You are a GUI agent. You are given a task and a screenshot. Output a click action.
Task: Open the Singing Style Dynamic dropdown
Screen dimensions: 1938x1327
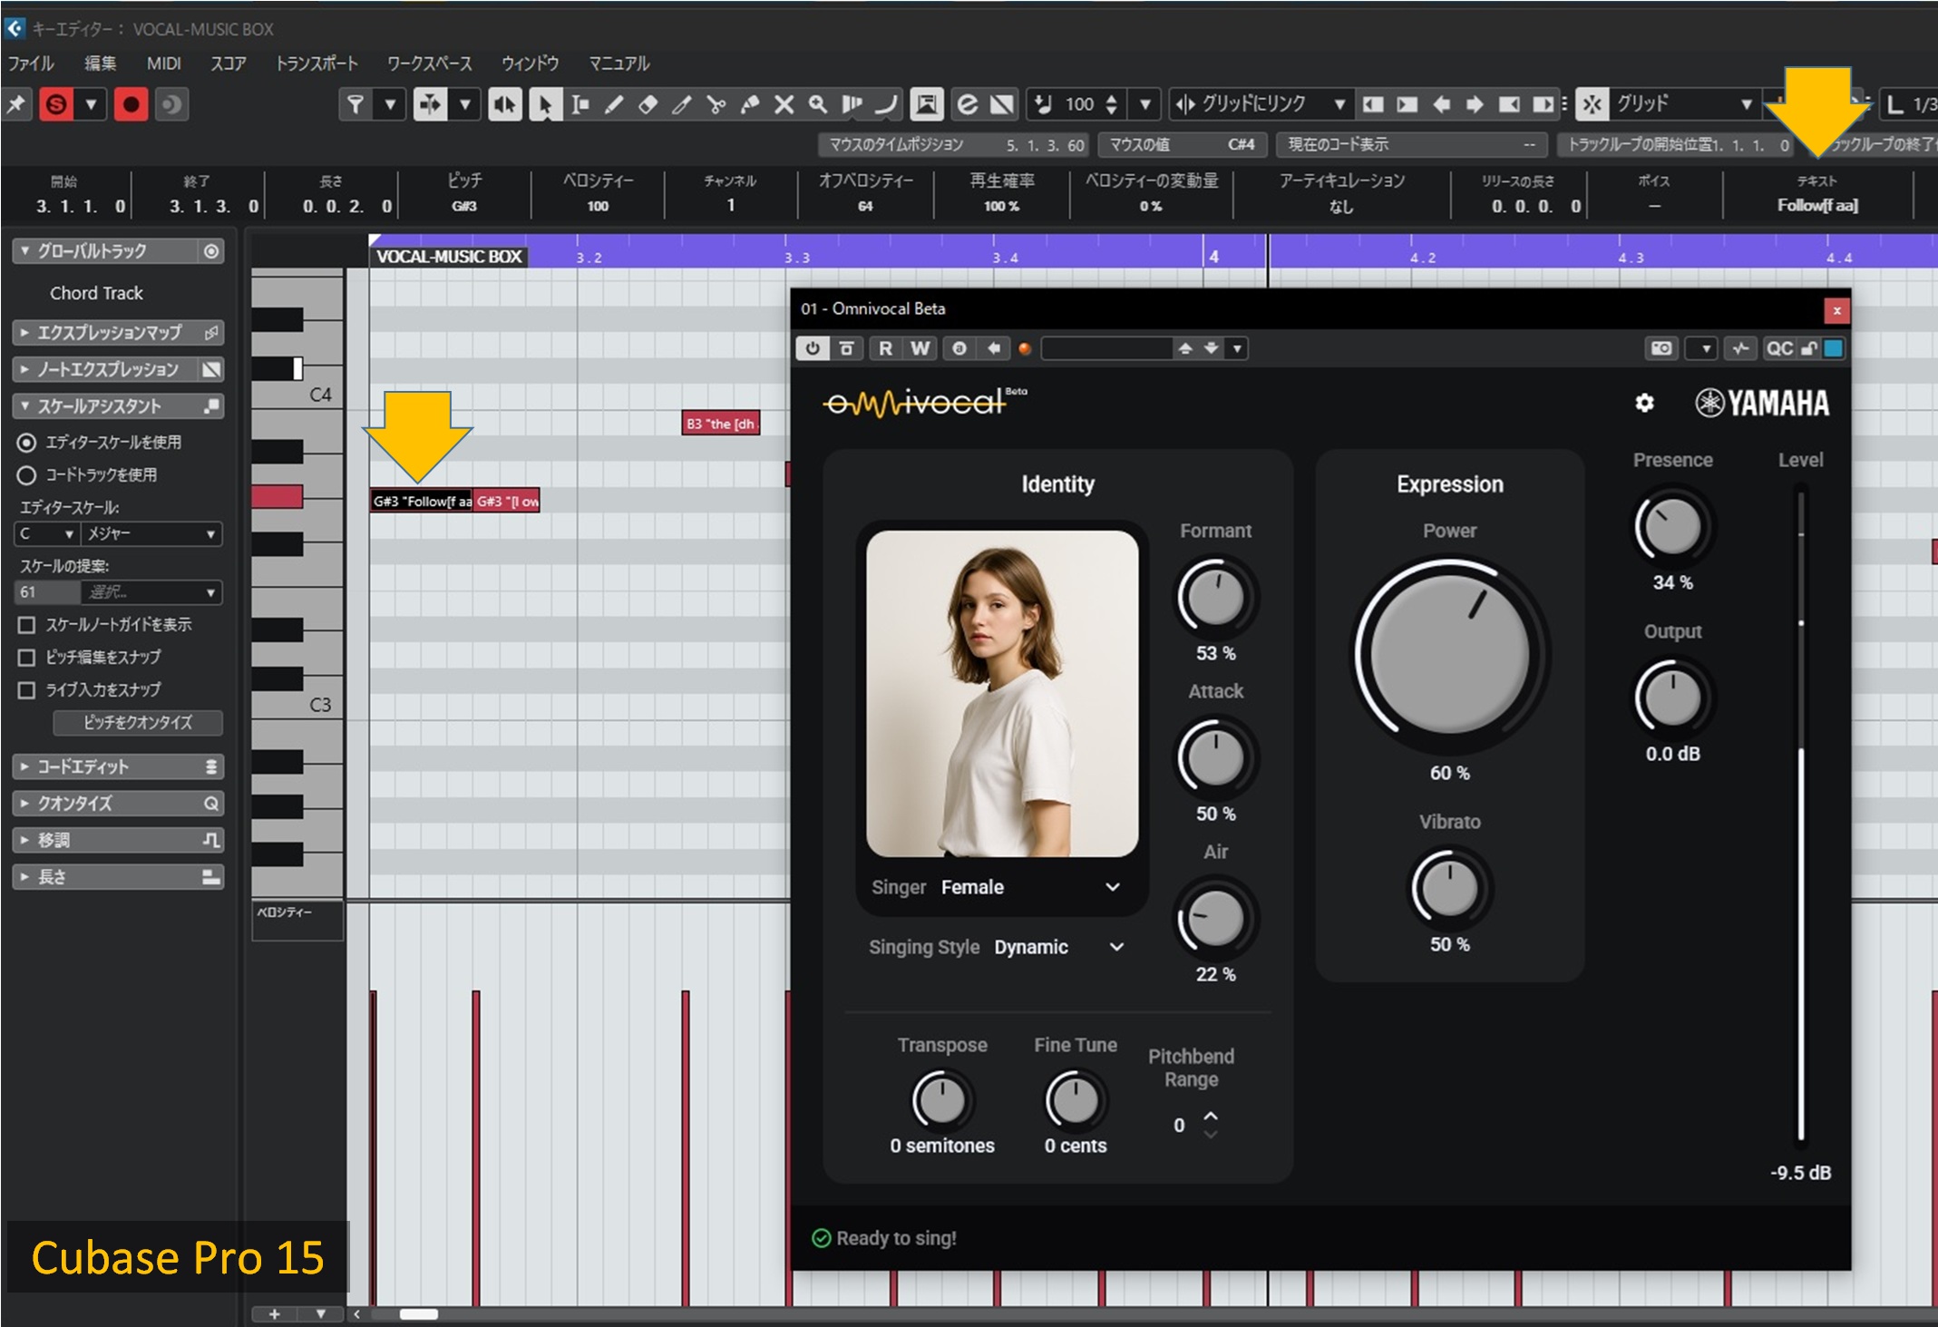(x=1116, y=947)
